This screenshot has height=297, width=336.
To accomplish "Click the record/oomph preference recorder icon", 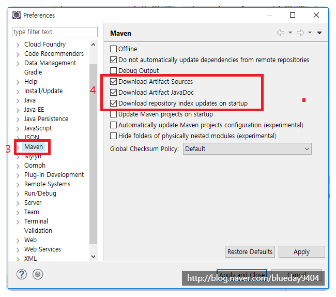I will tap(38, 274).
